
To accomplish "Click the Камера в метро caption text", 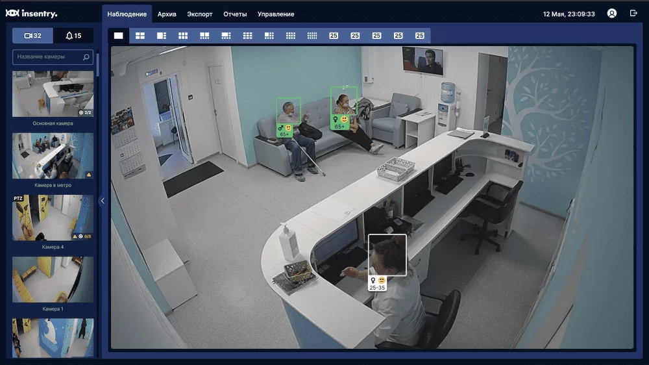I will click(53, 185).
